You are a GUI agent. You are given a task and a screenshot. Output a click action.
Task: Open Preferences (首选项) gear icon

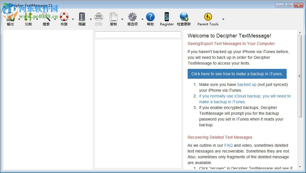(x=133, y=17)
